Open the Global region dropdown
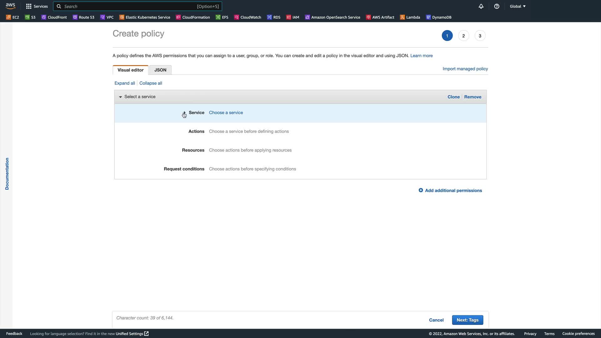Viewport: 601px width, 338px height. [x=517, y=6]
